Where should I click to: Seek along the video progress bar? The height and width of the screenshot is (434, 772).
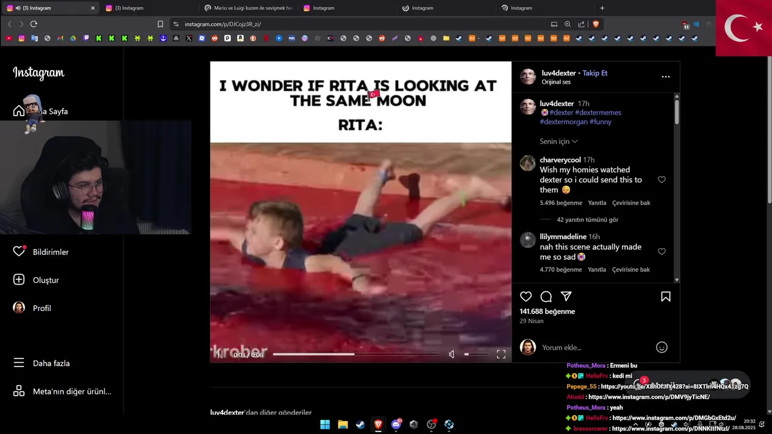click(356, 354)
